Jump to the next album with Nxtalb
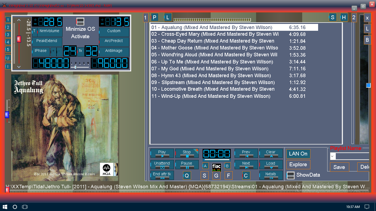This screenshot has height=211, width=376. point(271,175)
